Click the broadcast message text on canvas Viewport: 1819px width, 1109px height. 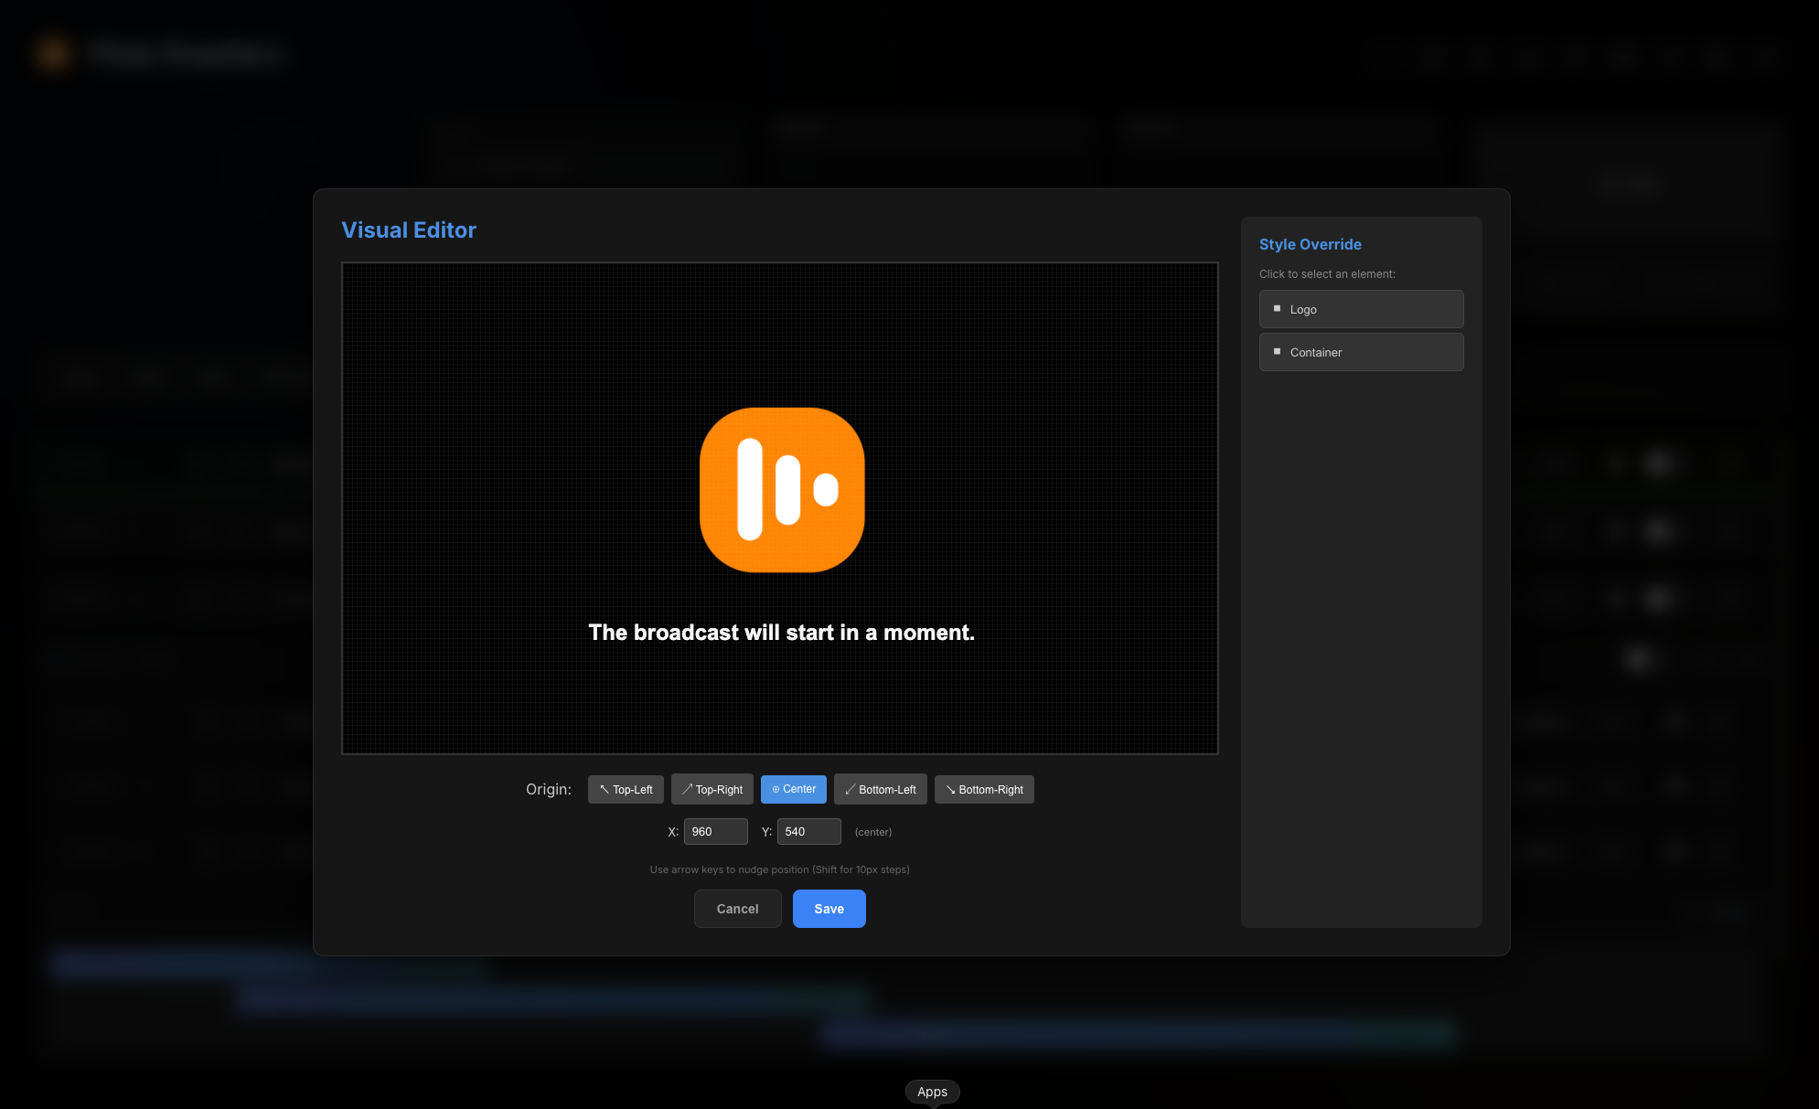click(x=781, y=633)
